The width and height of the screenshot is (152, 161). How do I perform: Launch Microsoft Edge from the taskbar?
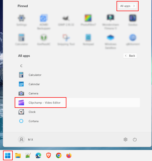pyautogui.click(x=38, y=155)
